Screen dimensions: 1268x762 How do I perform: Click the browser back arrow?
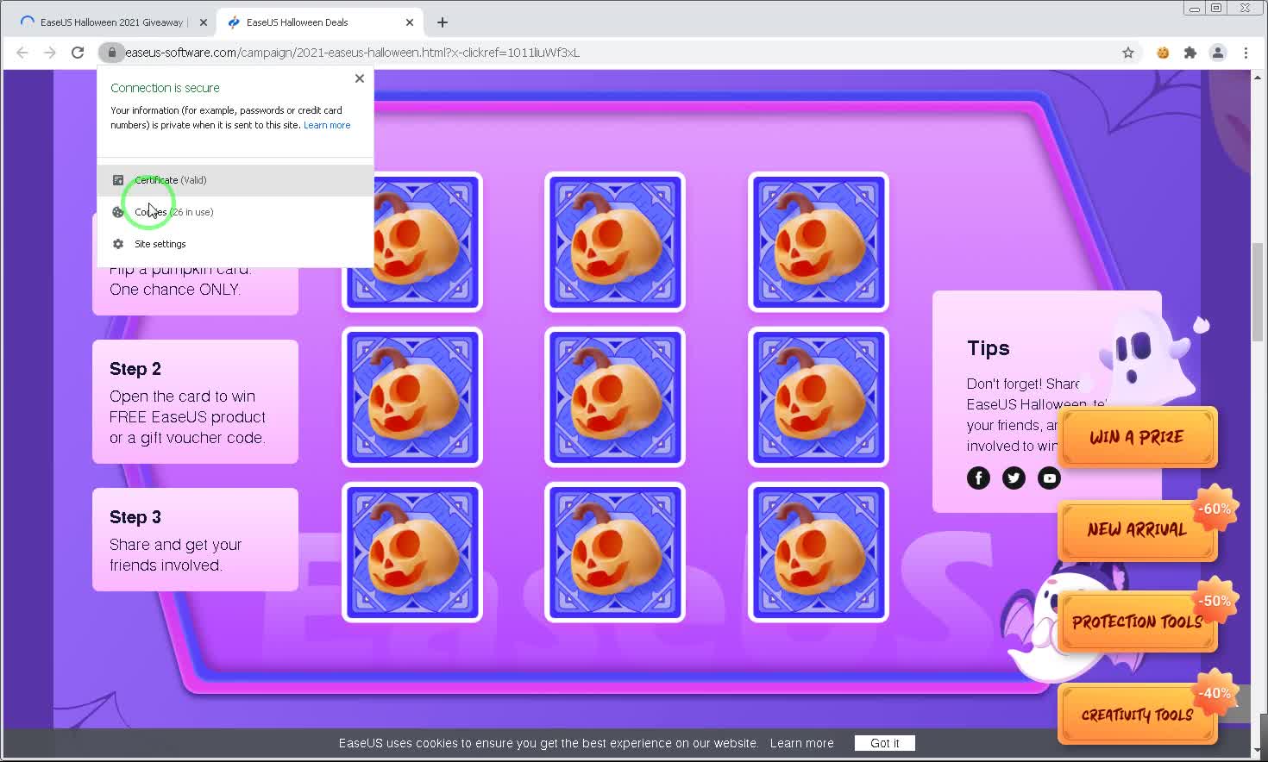pos(22,53)
